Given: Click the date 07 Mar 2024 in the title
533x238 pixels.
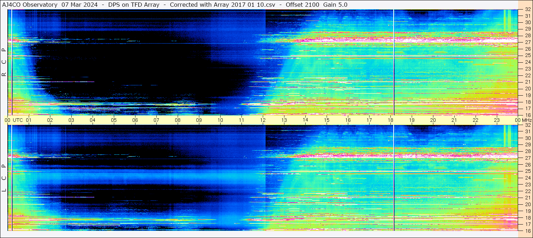Looking at the screenshot, I should tap(80, 5).
